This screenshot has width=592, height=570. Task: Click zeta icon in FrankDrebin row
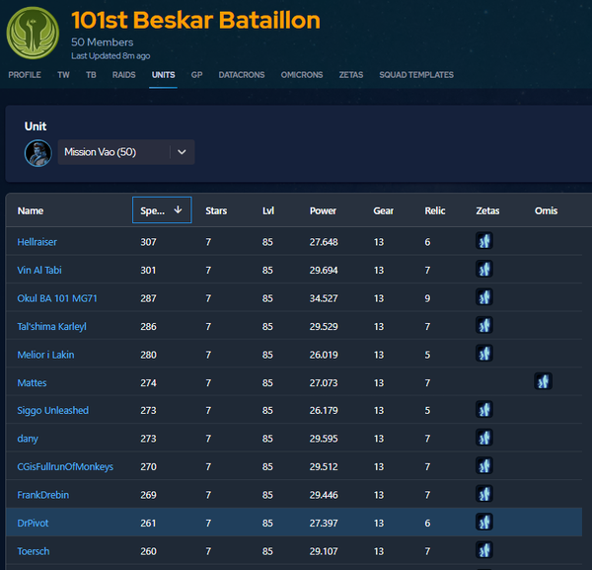coord(483,495)
